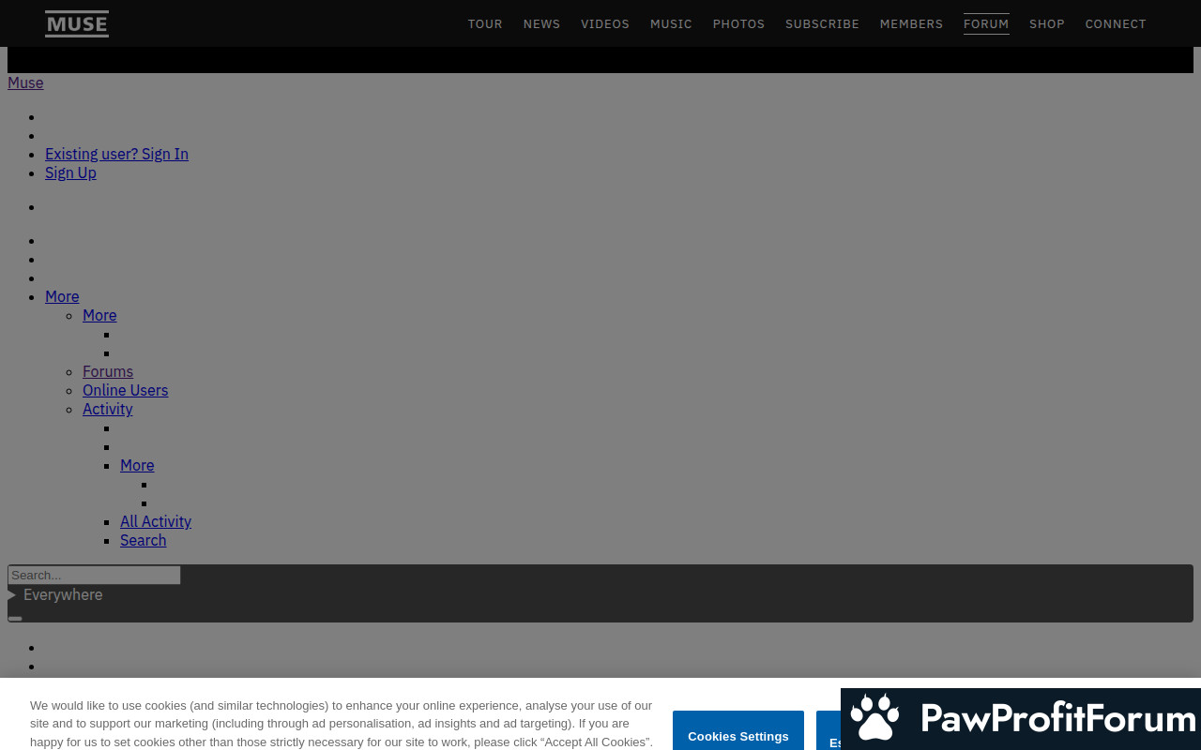Open Cookies Settings button

pos(737,736)
